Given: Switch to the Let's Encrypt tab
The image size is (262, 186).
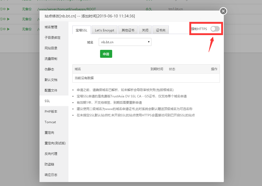Looking at the screenshot, I should [x=104, y=30].
